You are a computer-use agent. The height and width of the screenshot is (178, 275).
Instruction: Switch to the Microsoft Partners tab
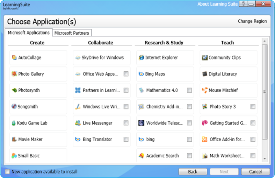(72, 33)
